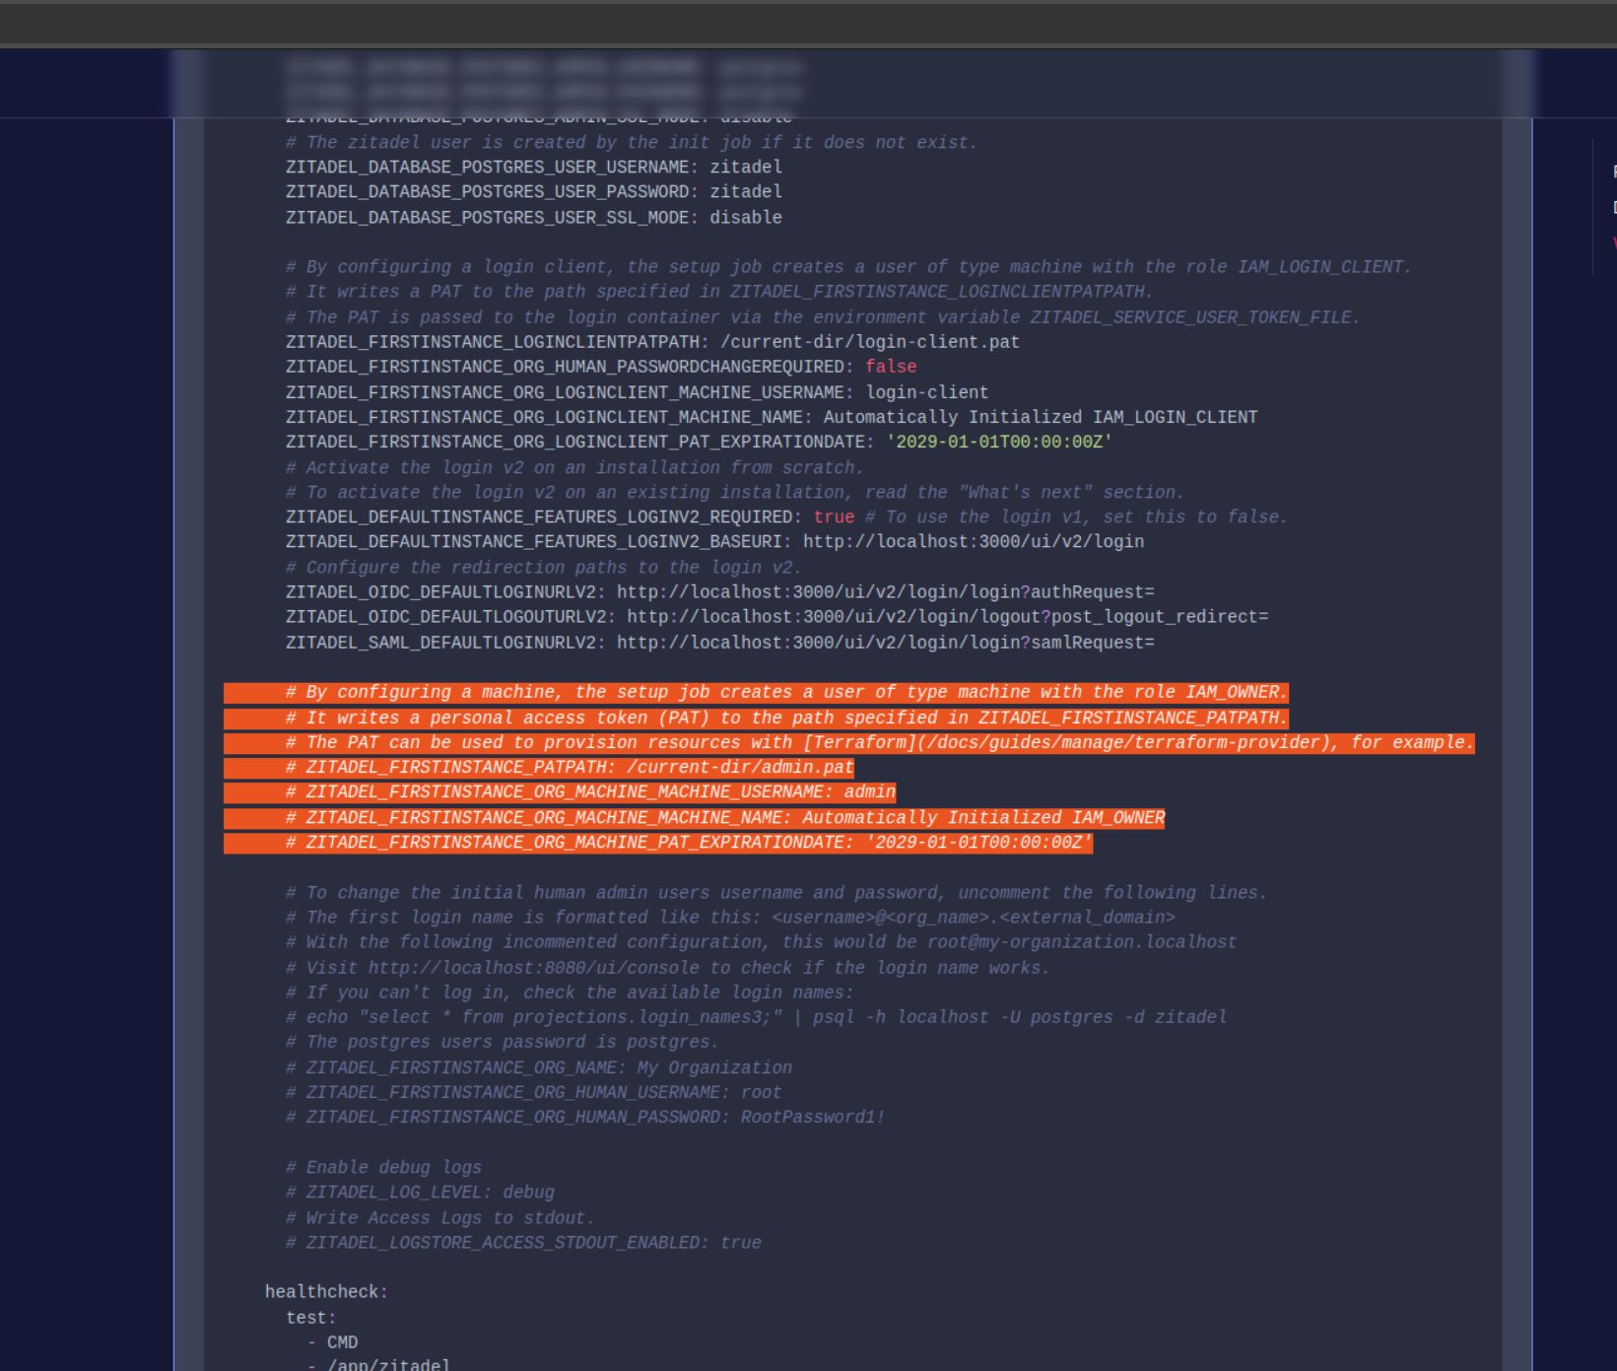Click the comment mentioning ZITADEL_SERVICE_USER_TOKEN_FILE
This screenshot has width=1617, height=1371.
823,317
